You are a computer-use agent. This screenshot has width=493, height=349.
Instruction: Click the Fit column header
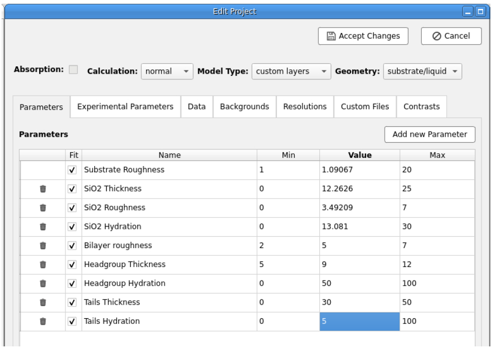pyautogui.click(x=74, y=155)
